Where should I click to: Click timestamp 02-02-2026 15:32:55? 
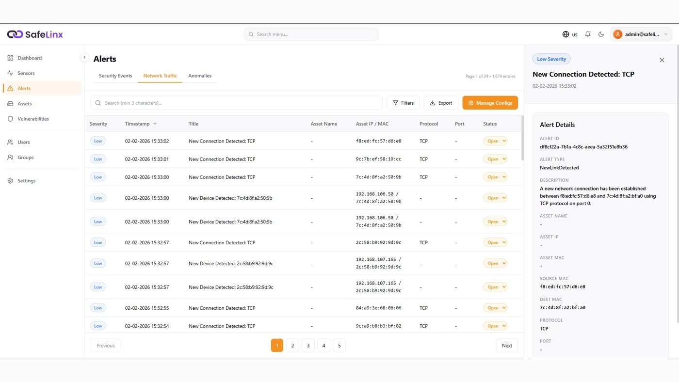[147, 308]
